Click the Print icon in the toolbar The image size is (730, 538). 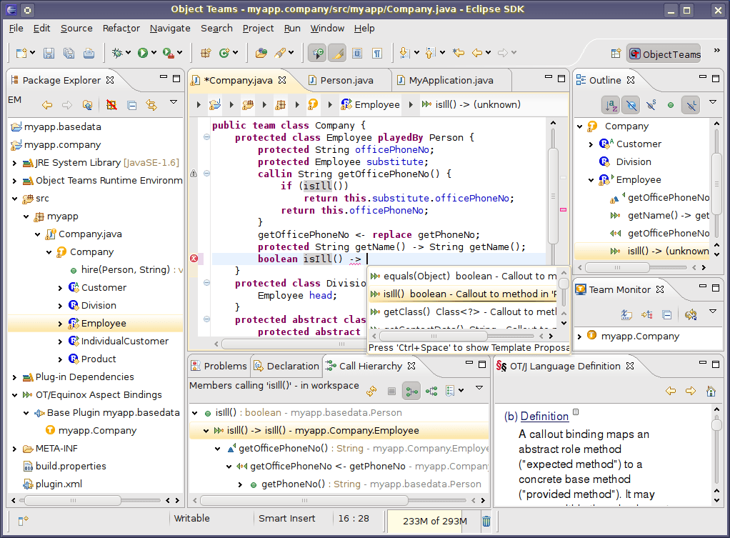(89, 53)
